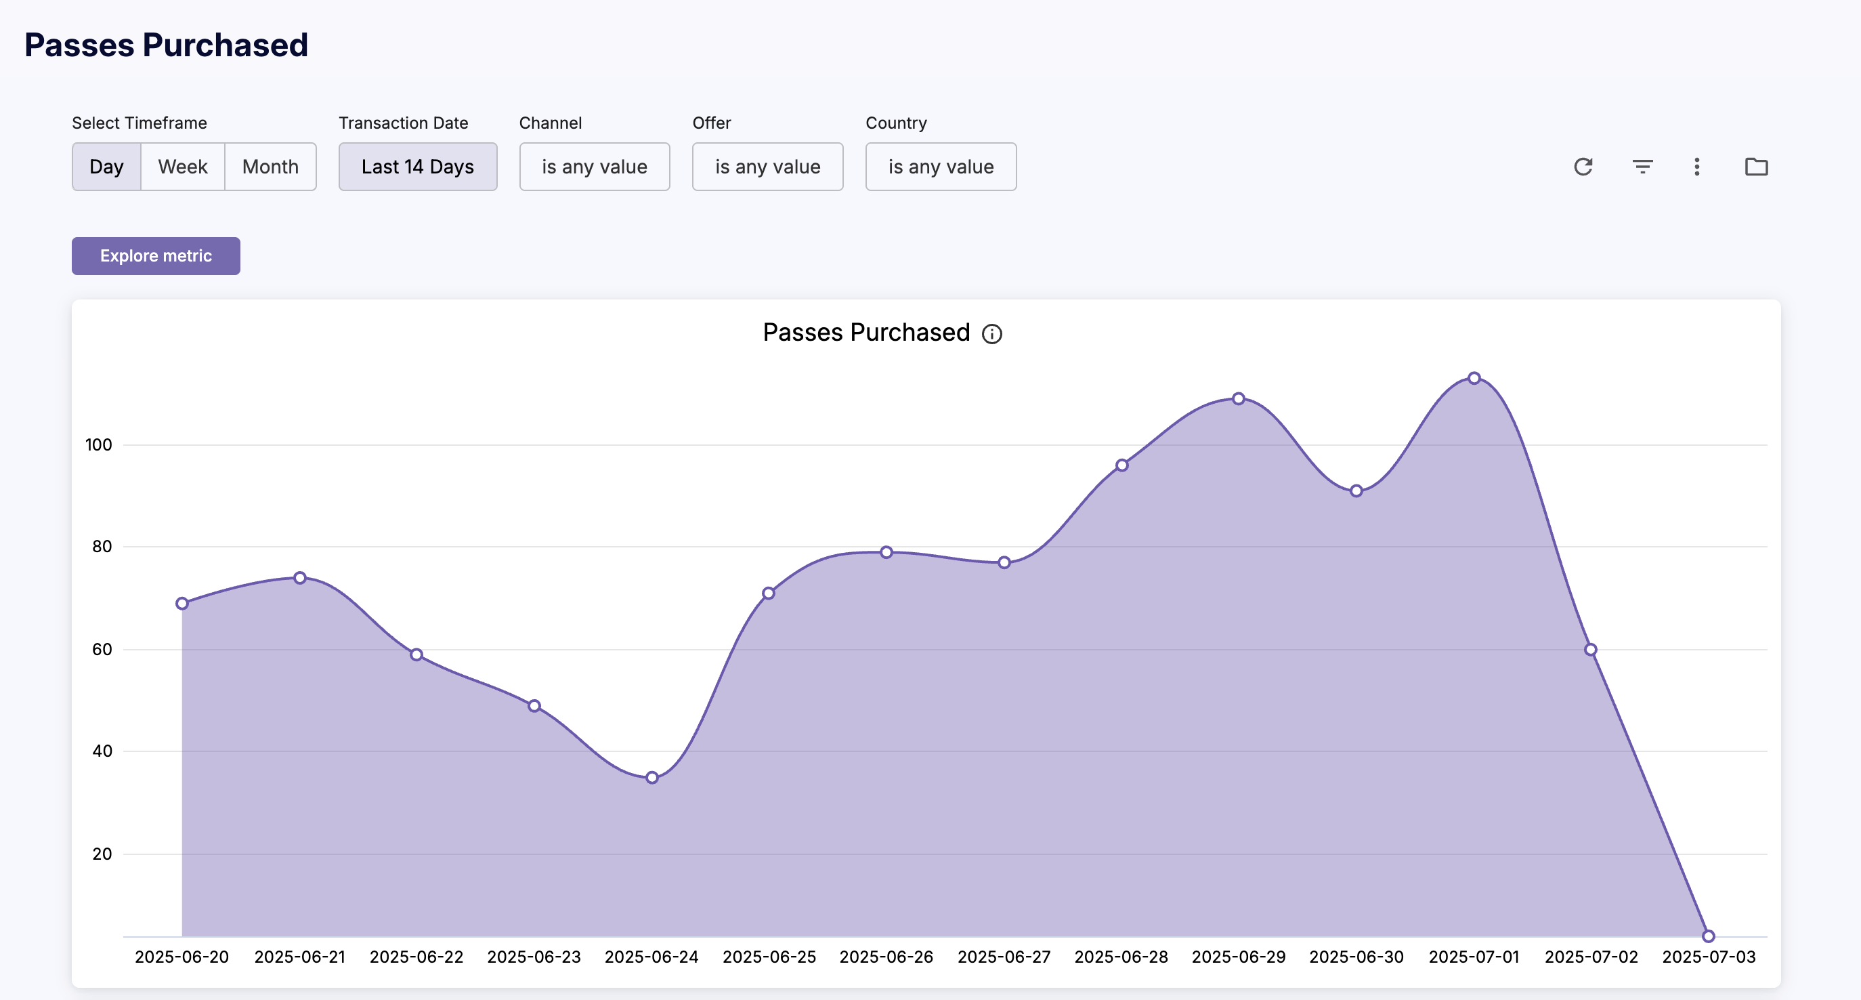The image size is (1861, 1000).
Task: Click the x-axis label 2025-06-27
Action: pos(1004,957)
